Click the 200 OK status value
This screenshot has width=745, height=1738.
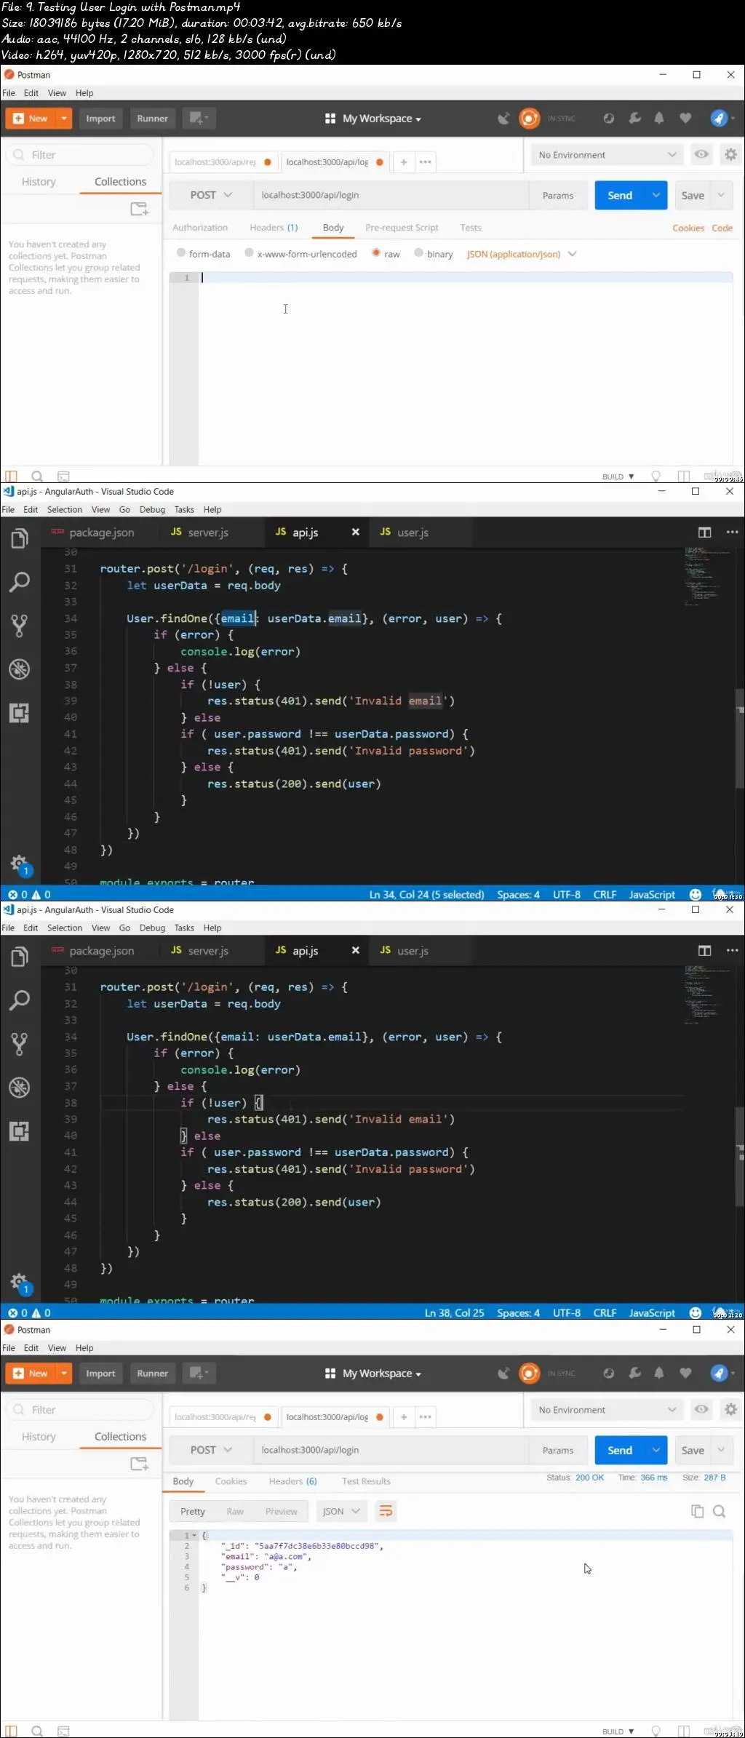point(589,1478)
